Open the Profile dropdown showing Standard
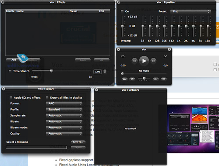 pos(64,110)
